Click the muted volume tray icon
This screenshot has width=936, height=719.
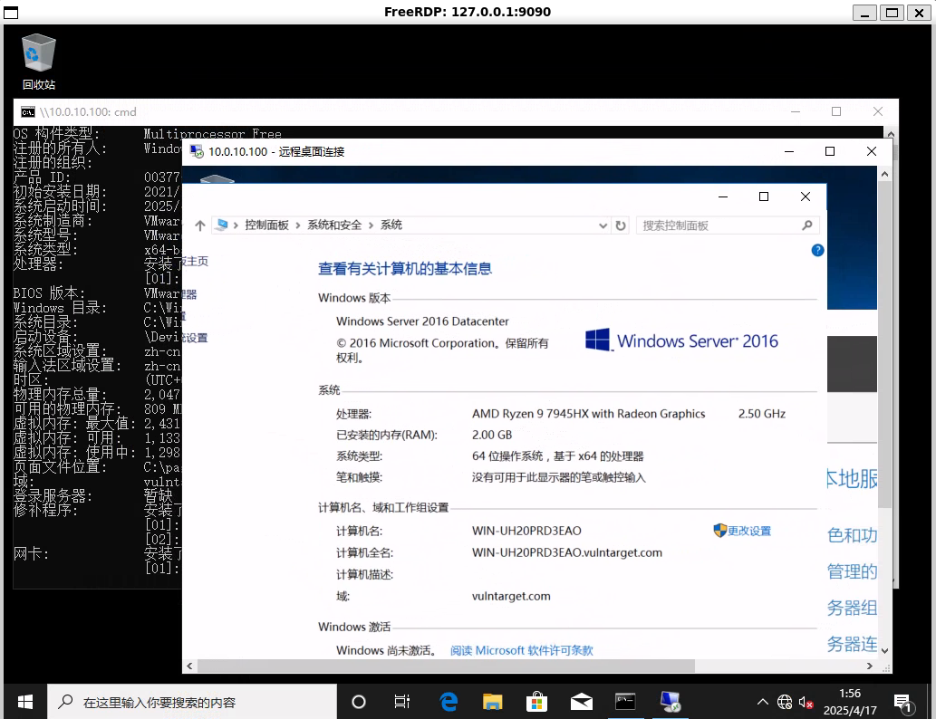pyautogui.click(x=806, y=703)
